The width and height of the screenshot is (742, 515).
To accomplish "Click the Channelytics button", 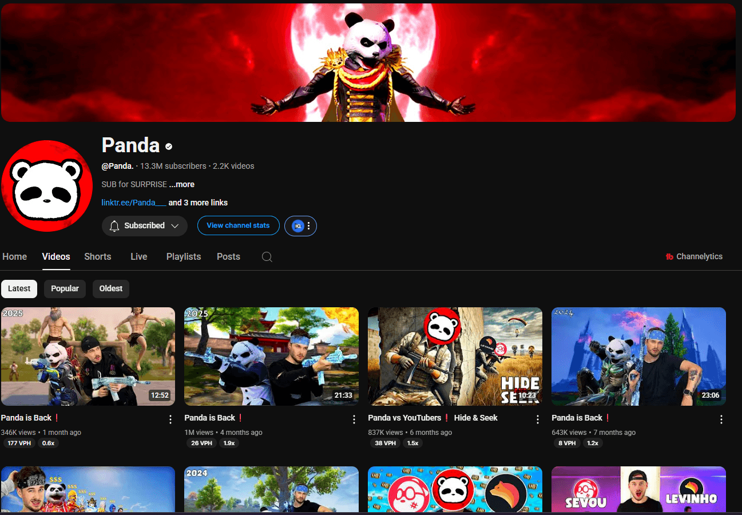I will coord(695,256).
